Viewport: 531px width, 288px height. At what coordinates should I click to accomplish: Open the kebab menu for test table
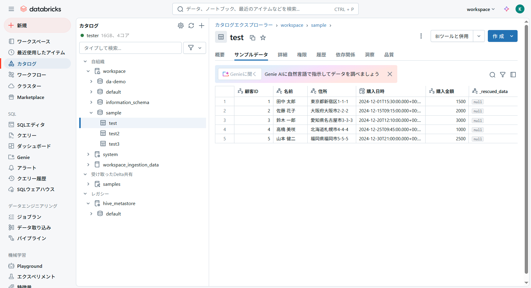pyautogui.click(x=421, y=36)
